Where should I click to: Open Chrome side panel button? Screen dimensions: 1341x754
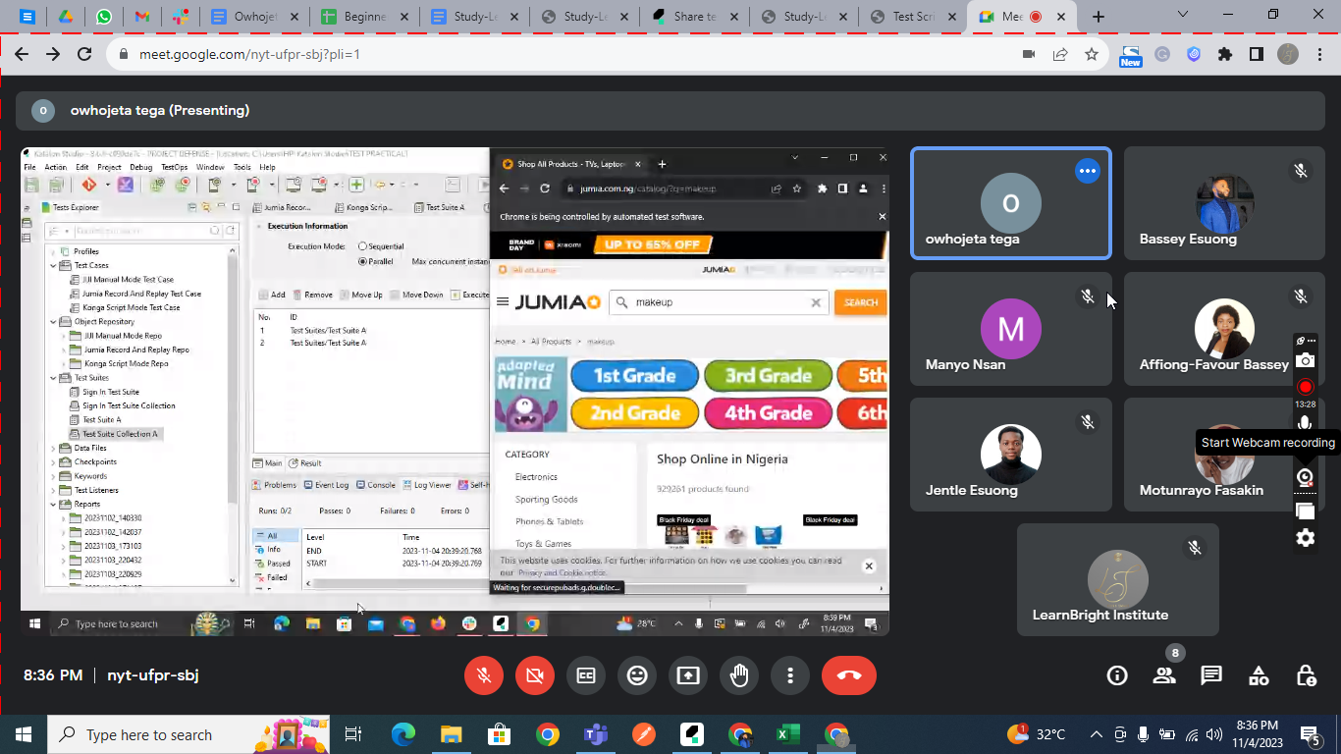coord(1257,54)
